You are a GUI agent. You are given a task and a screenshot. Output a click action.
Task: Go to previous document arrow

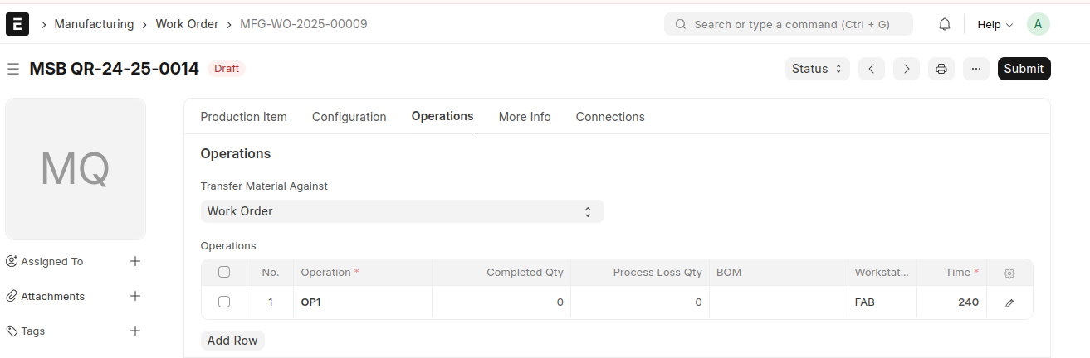(871, 69)
